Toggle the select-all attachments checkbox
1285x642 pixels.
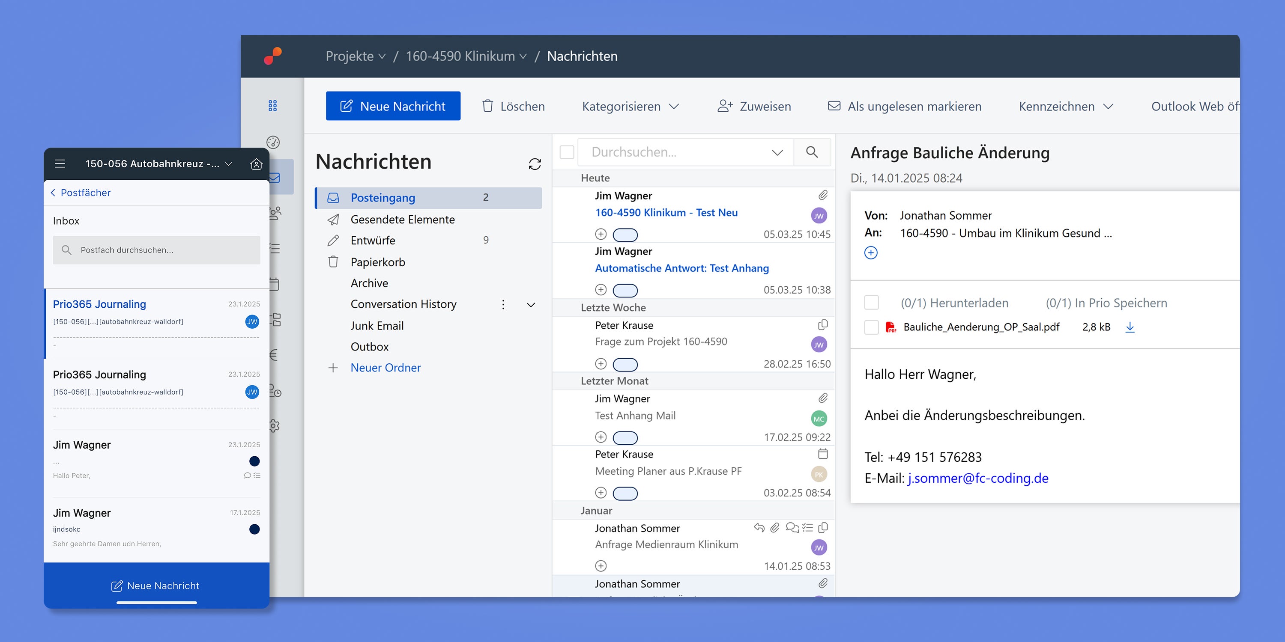click(x=871, y=303)
